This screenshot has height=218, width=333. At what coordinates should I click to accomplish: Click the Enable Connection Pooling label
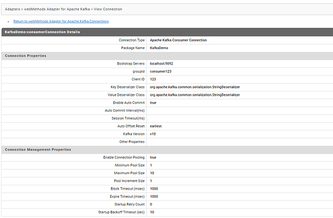point(124,157)
